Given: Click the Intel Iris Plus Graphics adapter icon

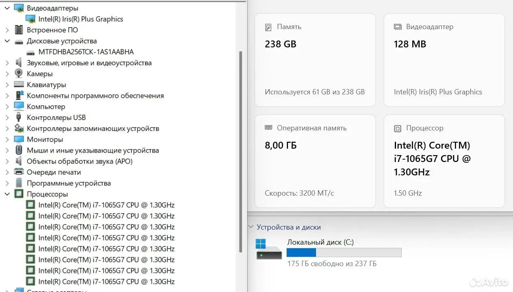Looking at the screenshot, I should (30, 19).
